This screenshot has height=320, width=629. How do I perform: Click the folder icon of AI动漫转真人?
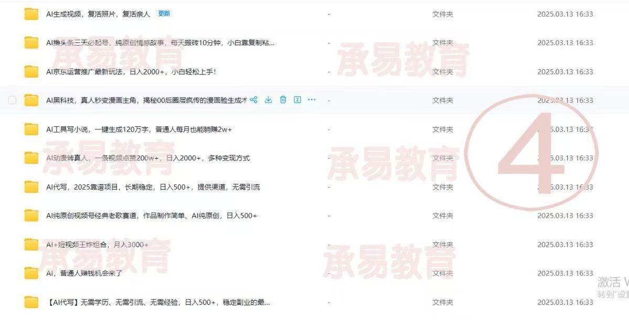coord(31,158)
